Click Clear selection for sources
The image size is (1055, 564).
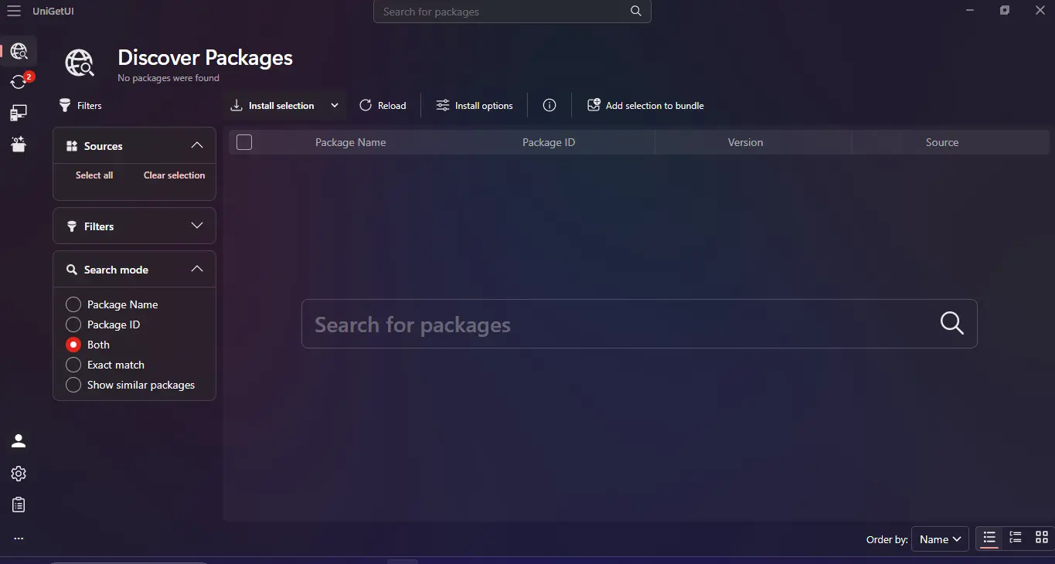pos(175,175)
